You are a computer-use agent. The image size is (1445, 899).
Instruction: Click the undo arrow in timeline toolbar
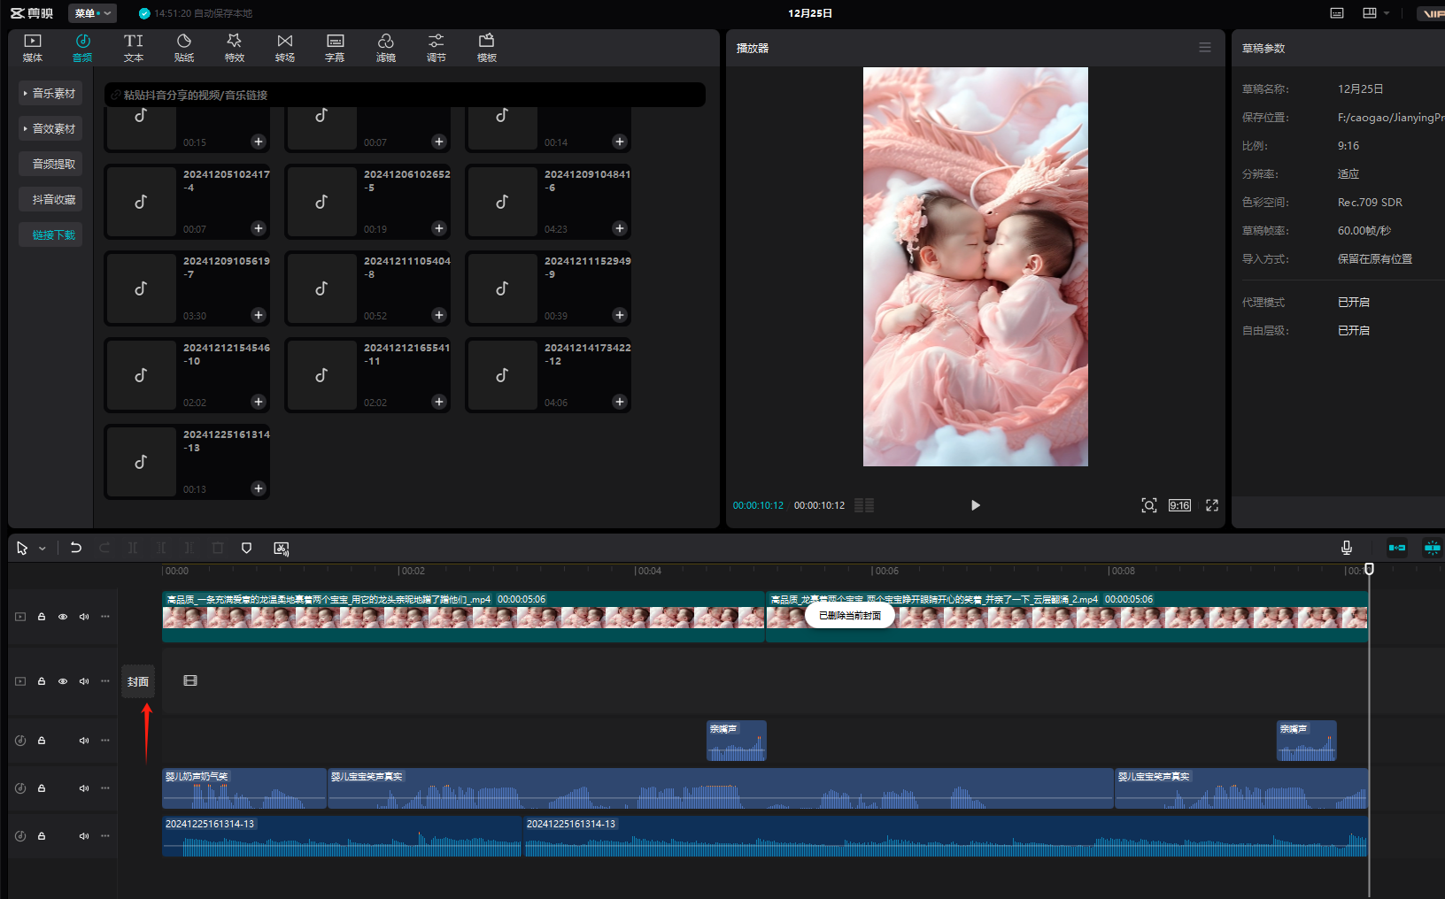(x=76, y=548)
